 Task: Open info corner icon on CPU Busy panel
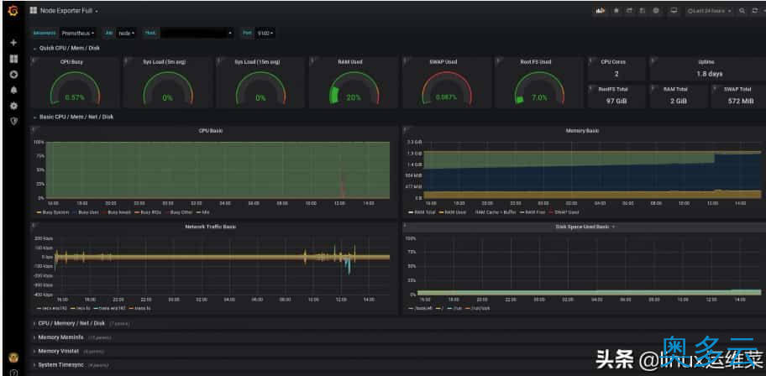33,60
